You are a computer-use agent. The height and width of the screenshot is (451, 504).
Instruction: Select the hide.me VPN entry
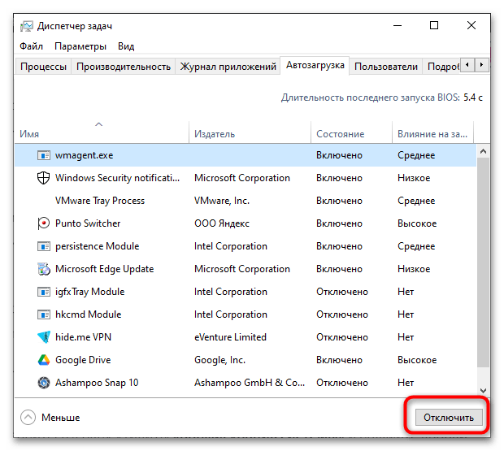245,337
